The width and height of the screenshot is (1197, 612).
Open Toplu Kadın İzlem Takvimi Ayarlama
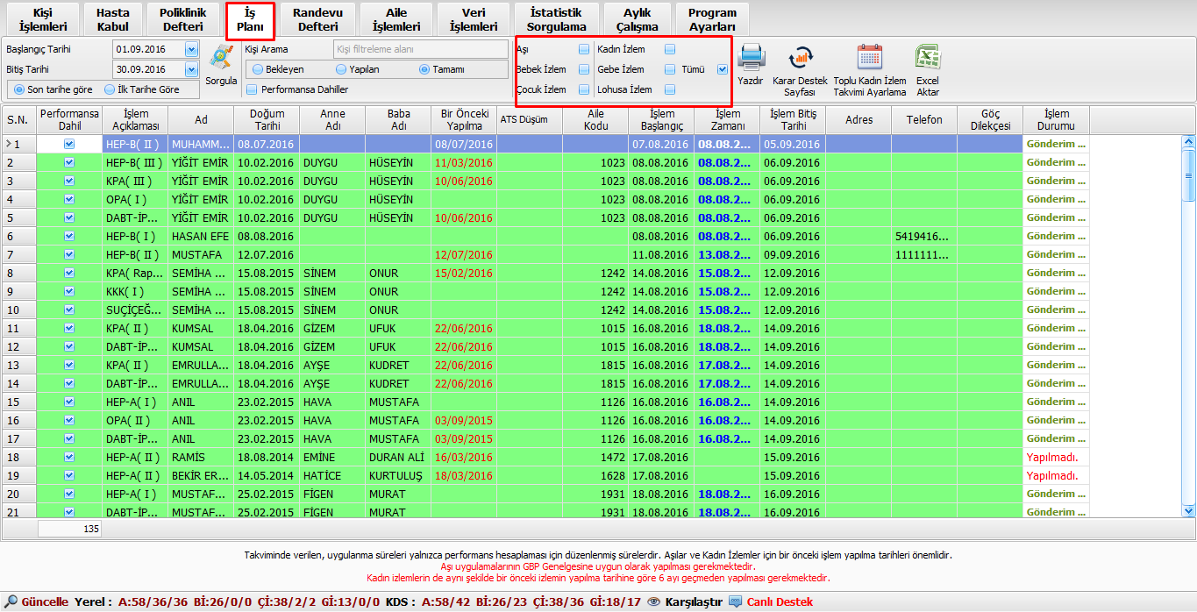(x=869, y=58)
